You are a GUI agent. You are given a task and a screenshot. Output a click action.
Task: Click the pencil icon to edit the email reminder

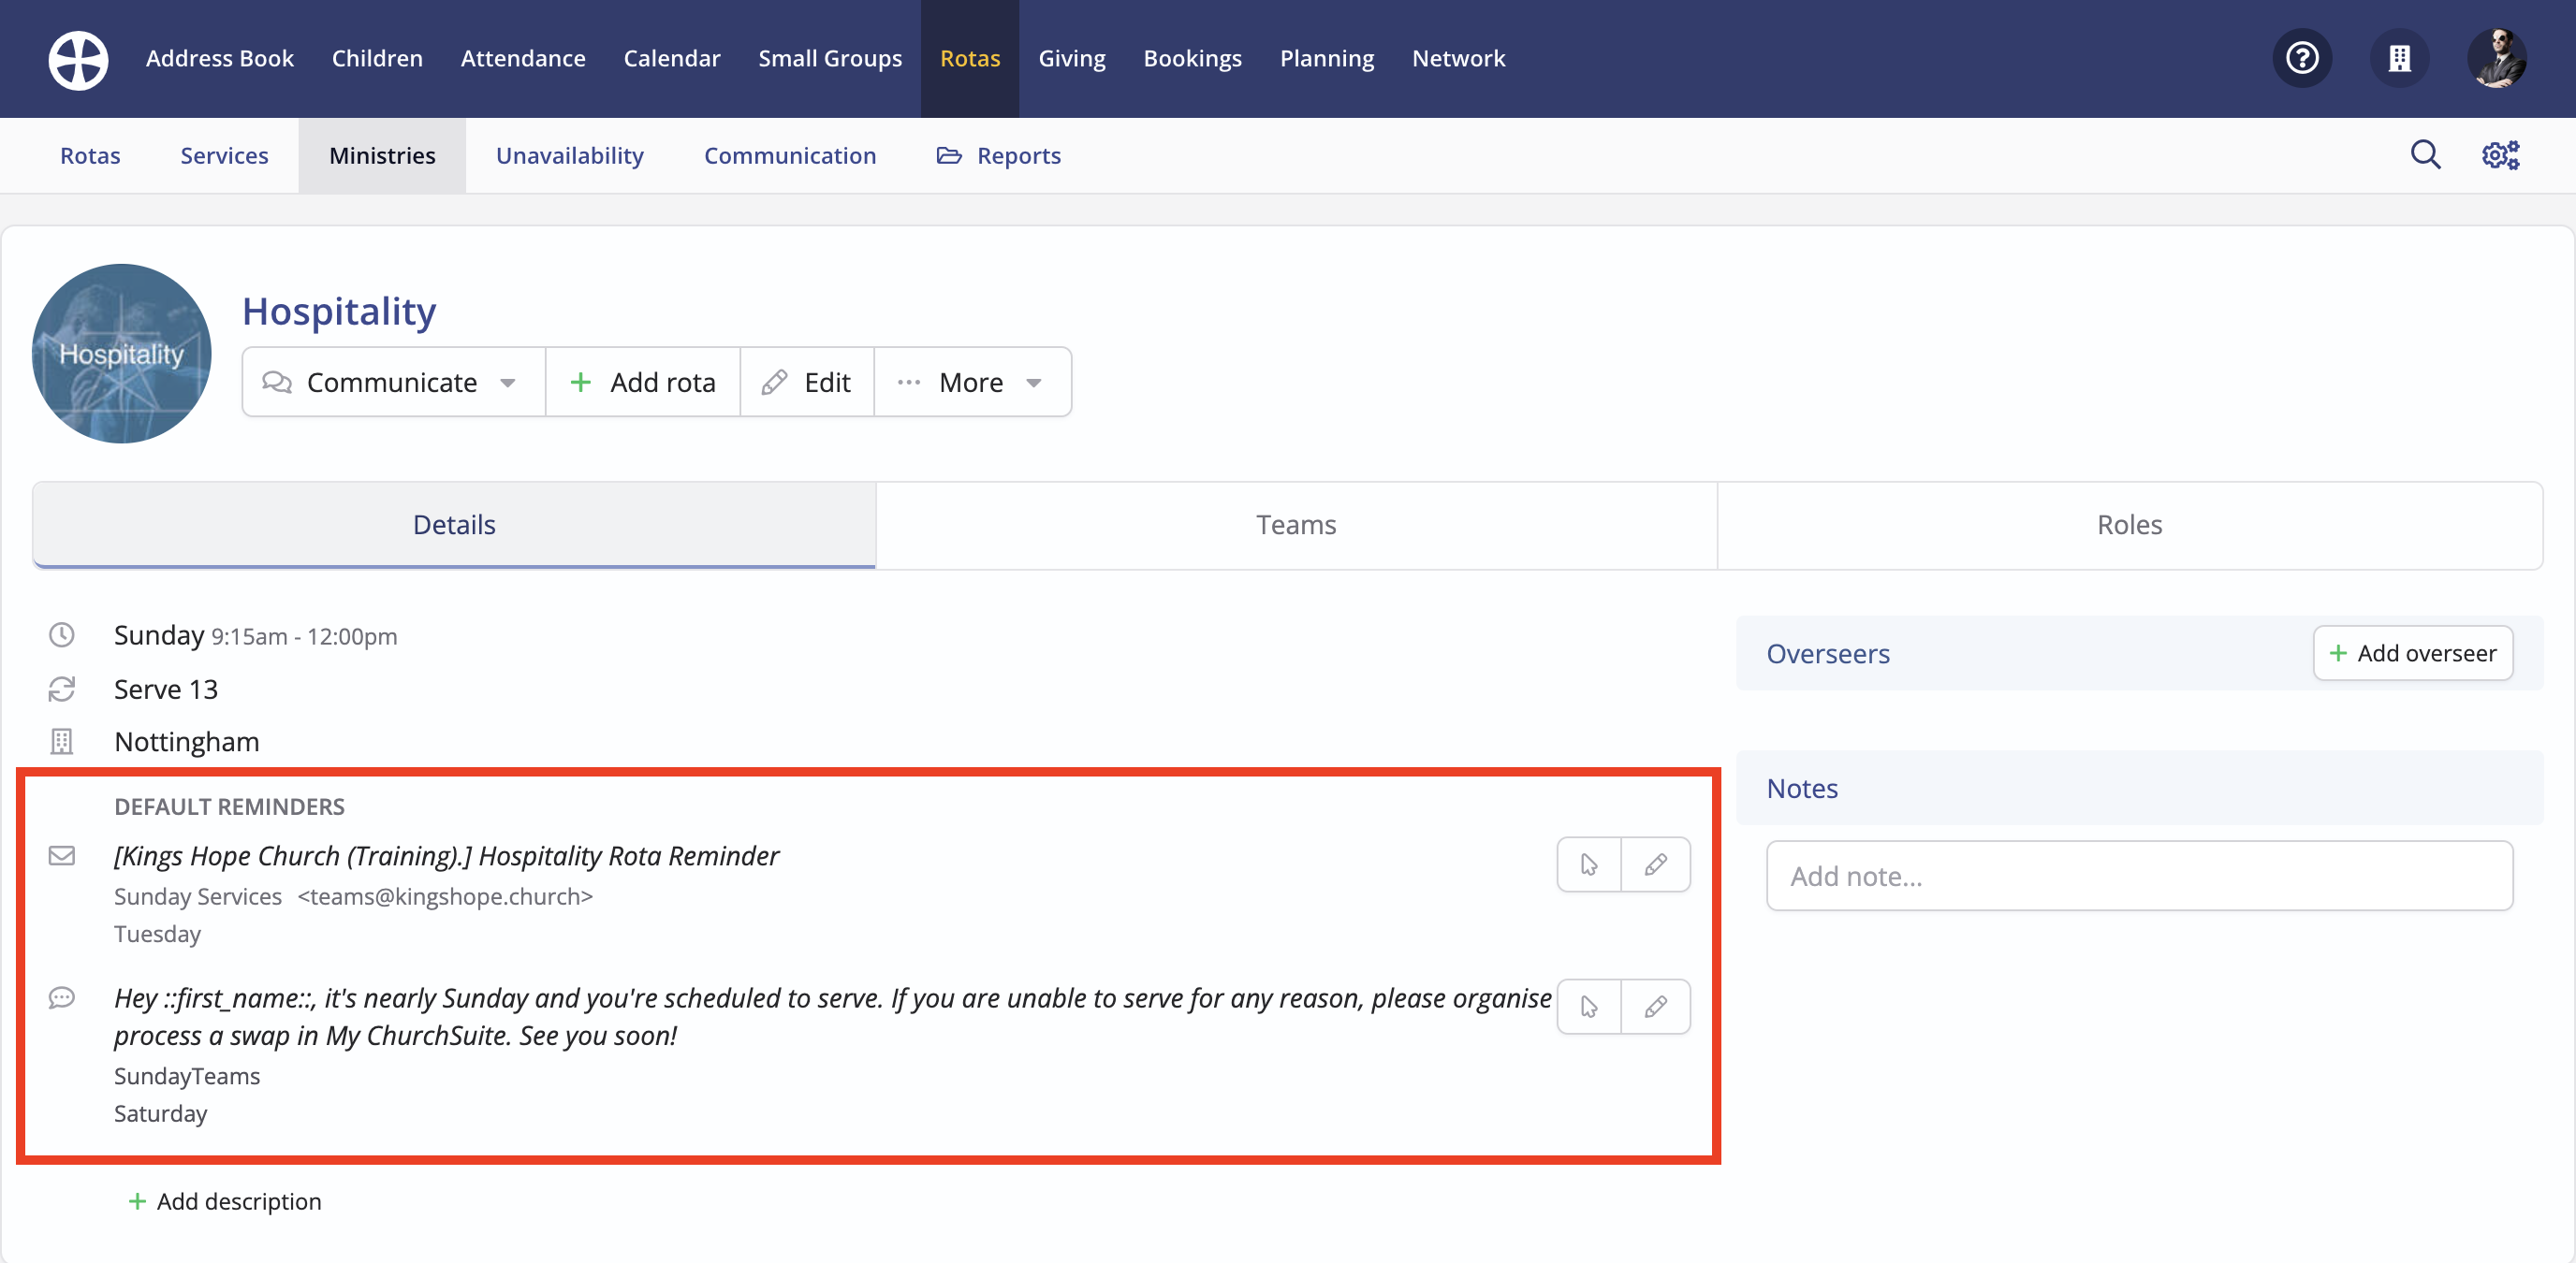coord(1656,865)
